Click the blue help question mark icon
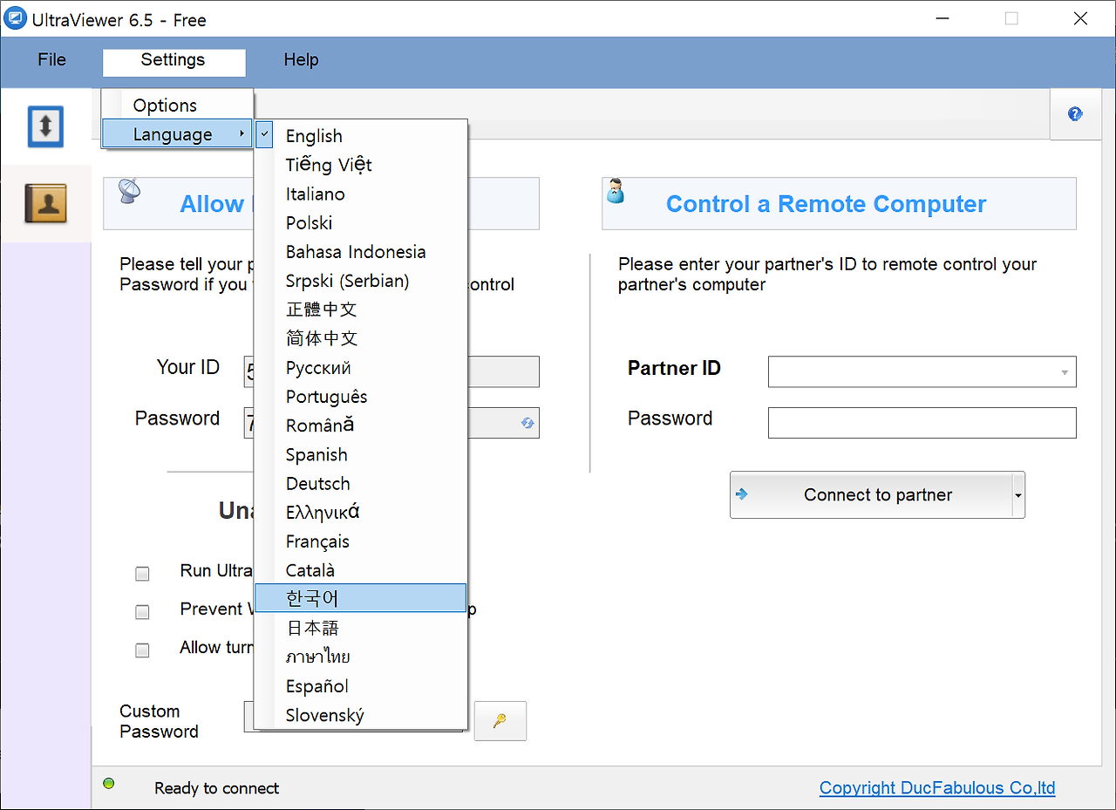Screen dimensions: 1116x810 point(1075,114)
